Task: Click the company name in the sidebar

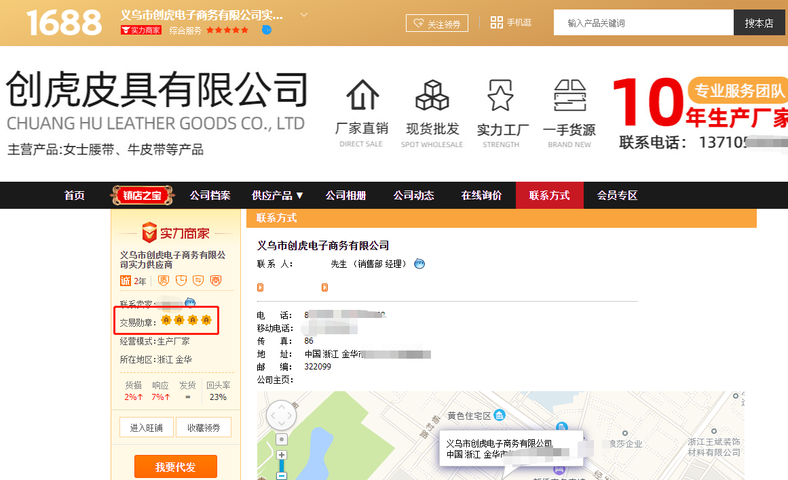Action: 172,260
